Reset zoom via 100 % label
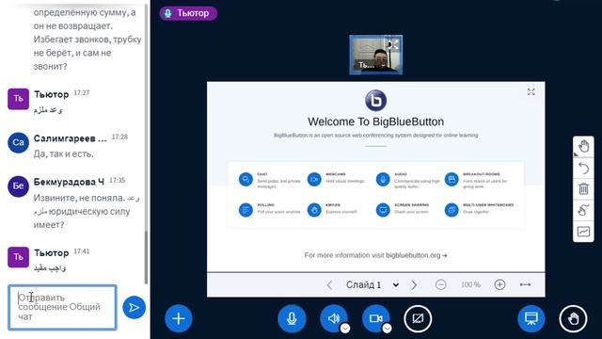 tap(470, 284)
